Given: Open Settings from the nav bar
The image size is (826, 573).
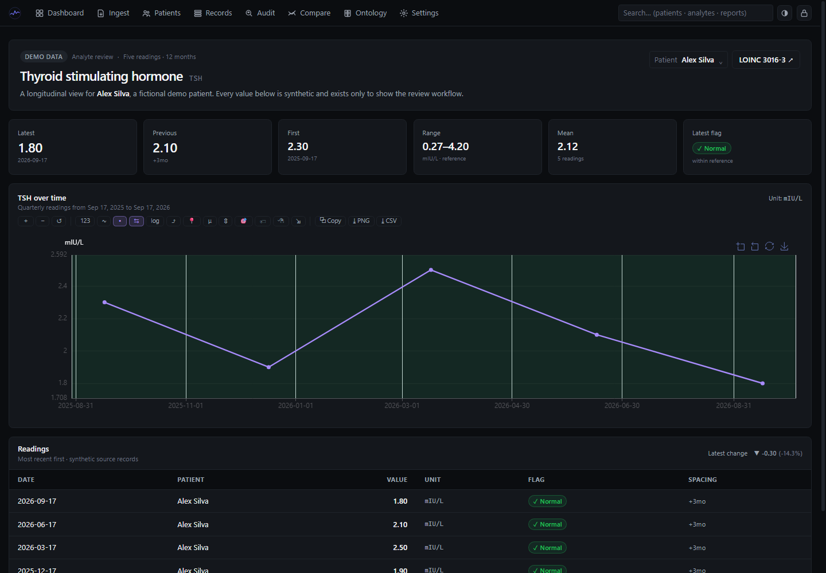Looking at the screenshot, I should click(x=419, y=13).
